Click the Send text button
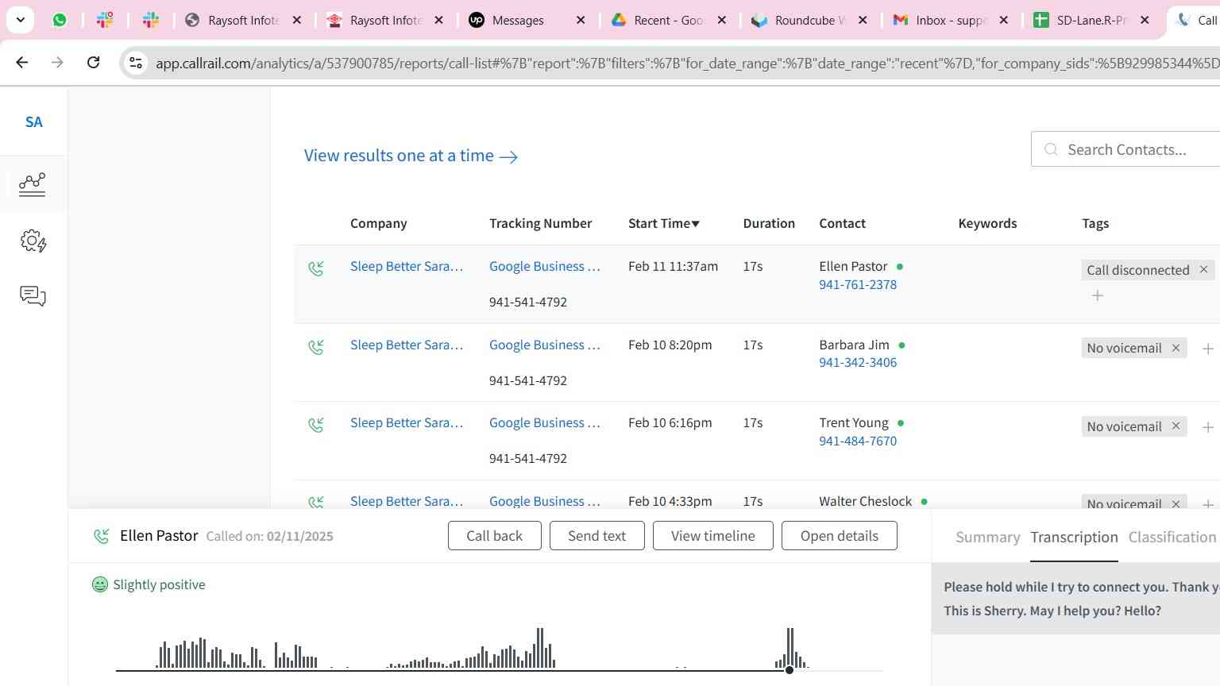The height and width of the screenshot is (686, 1220). click(597, 536)
